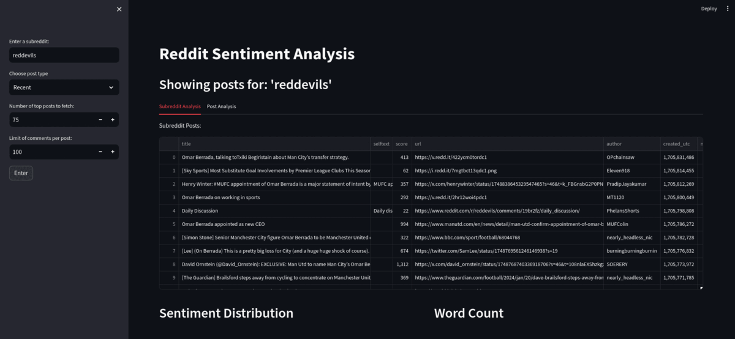Click the author cell MUFColin
The image size is (735, 339).
[631, 225]
